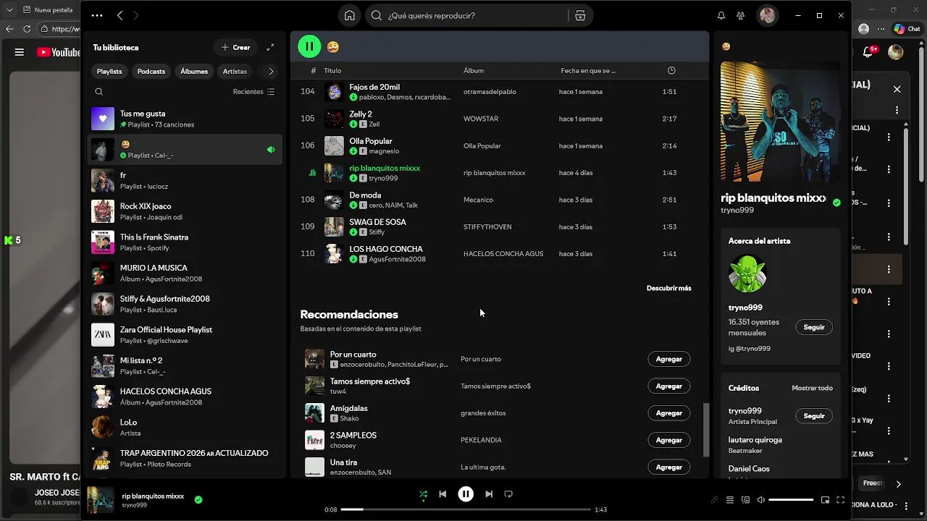Open the lyrics microphone icon
Screen dimensions: 927x521
click(714, 500)
